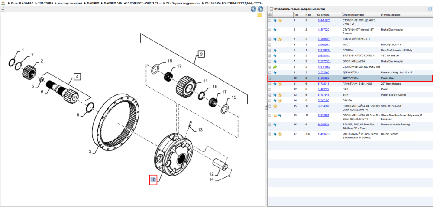Open part number link 84214687

pyautogui.click(x=323, y=106)
